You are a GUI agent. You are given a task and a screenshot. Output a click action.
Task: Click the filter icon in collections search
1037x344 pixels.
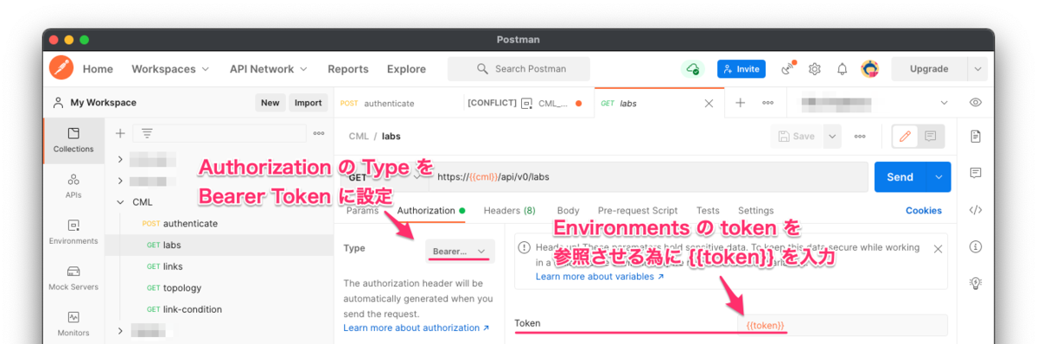(147, 133)
